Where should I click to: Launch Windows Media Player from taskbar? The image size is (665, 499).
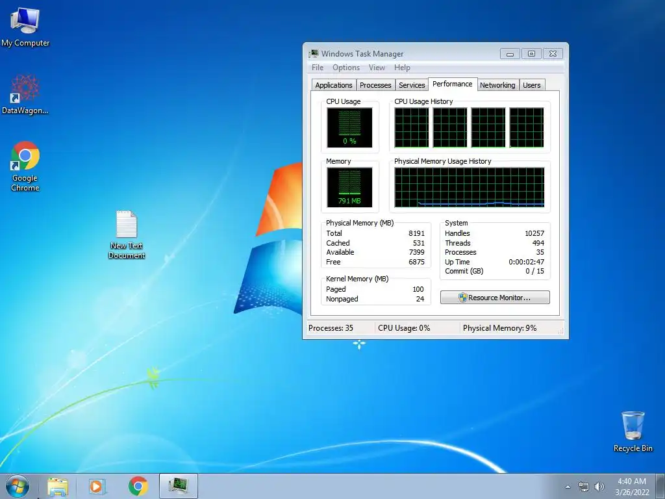click(x=97, y=487)
